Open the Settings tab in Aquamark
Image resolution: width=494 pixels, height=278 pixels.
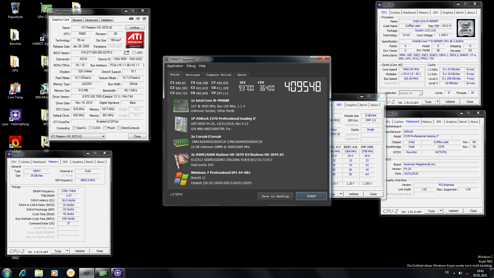coord(192,75)
